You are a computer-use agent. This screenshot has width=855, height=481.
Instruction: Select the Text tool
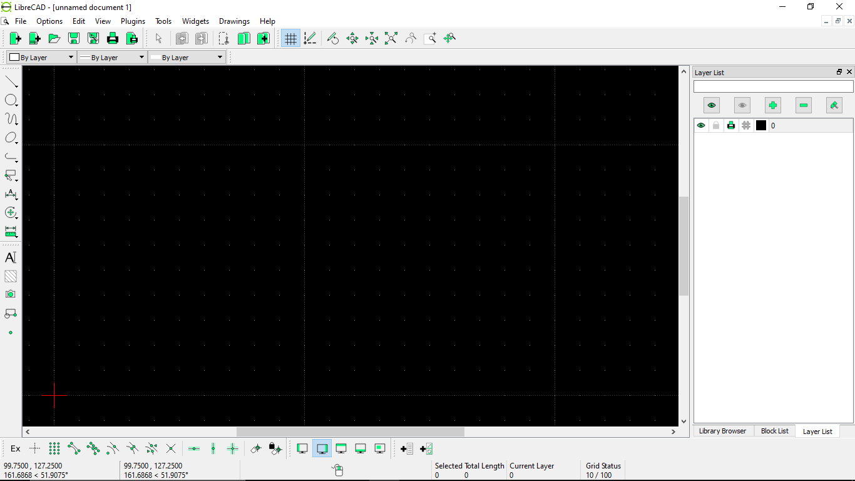click(11, 257)
